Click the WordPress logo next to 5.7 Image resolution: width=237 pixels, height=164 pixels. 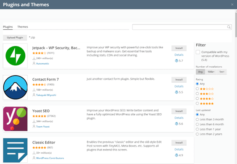[176, 61]
